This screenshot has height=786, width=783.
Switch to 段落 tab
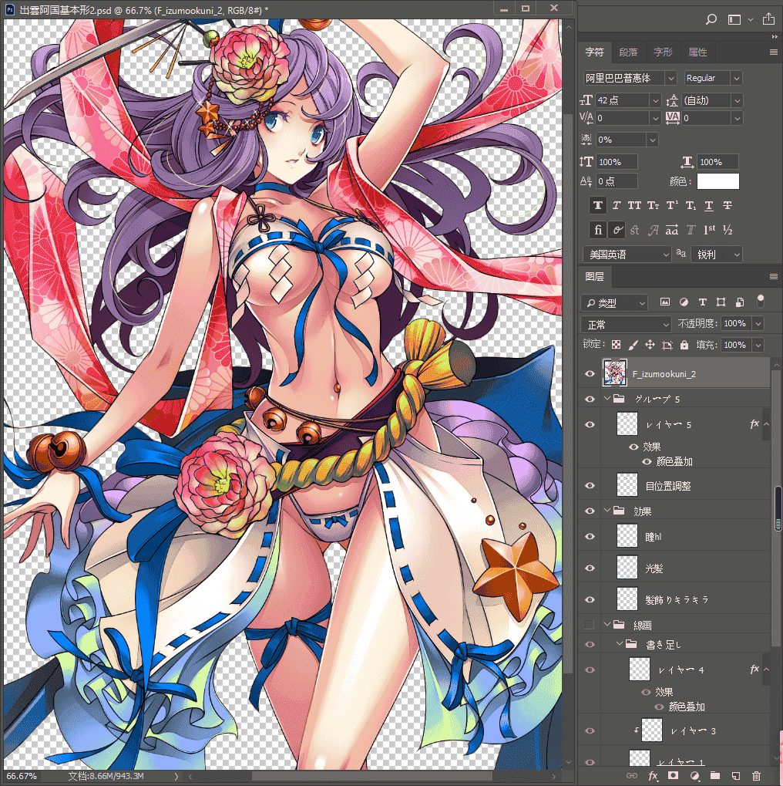[x=628, y=52]
